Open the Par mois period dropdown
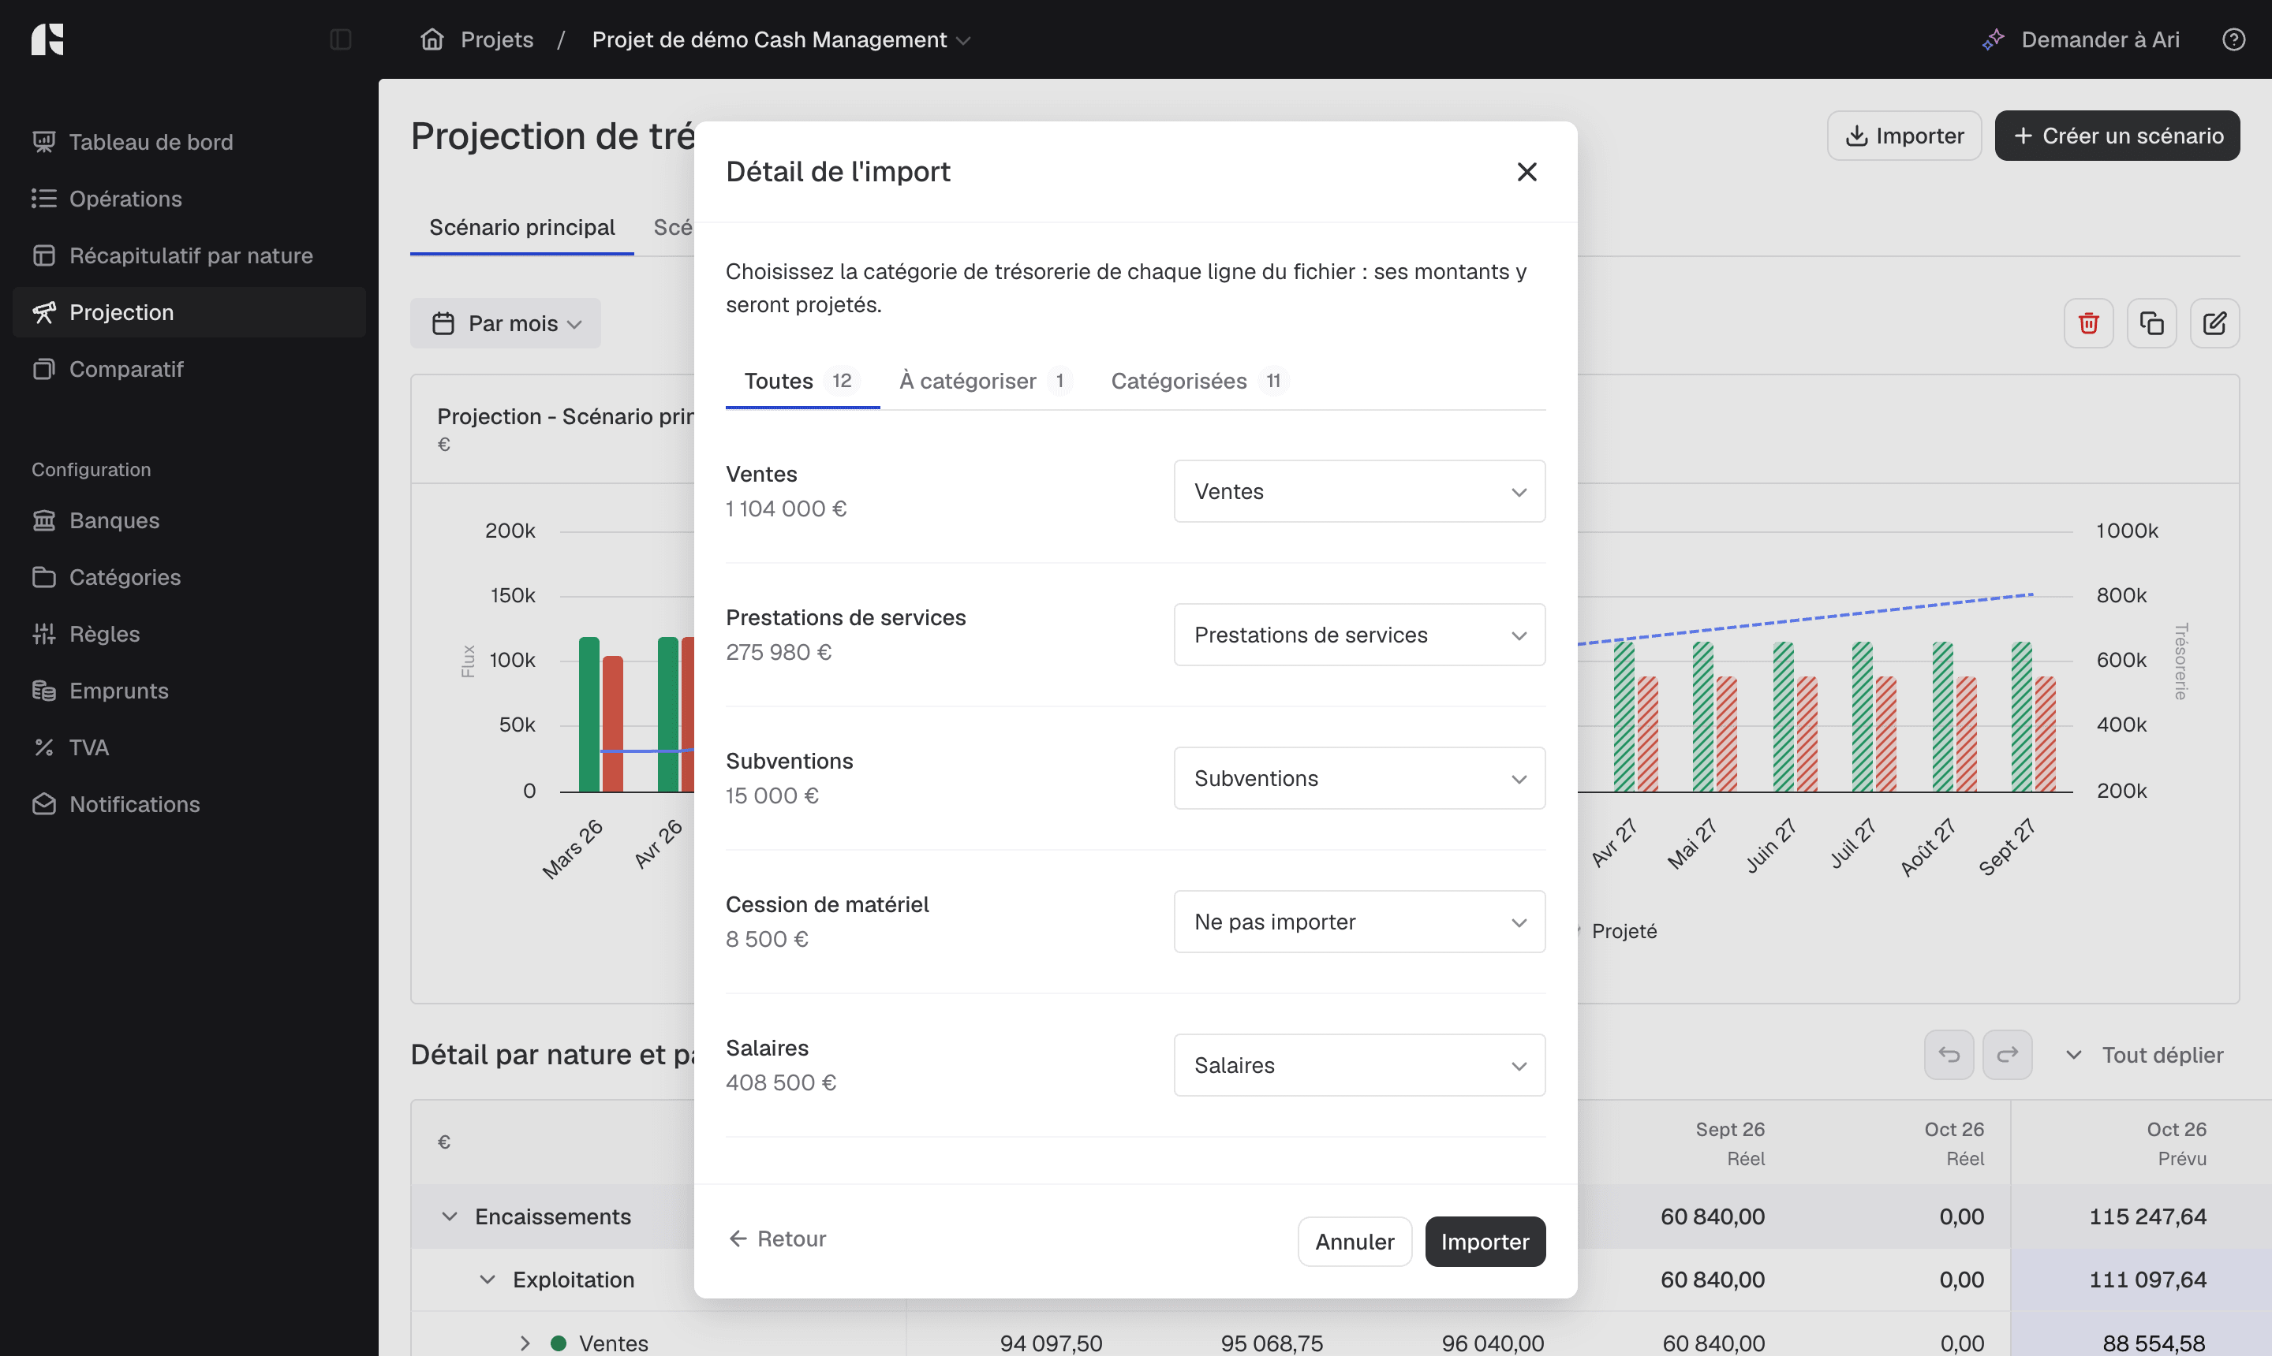The image size is (2272, 1356). coord(506,323)
